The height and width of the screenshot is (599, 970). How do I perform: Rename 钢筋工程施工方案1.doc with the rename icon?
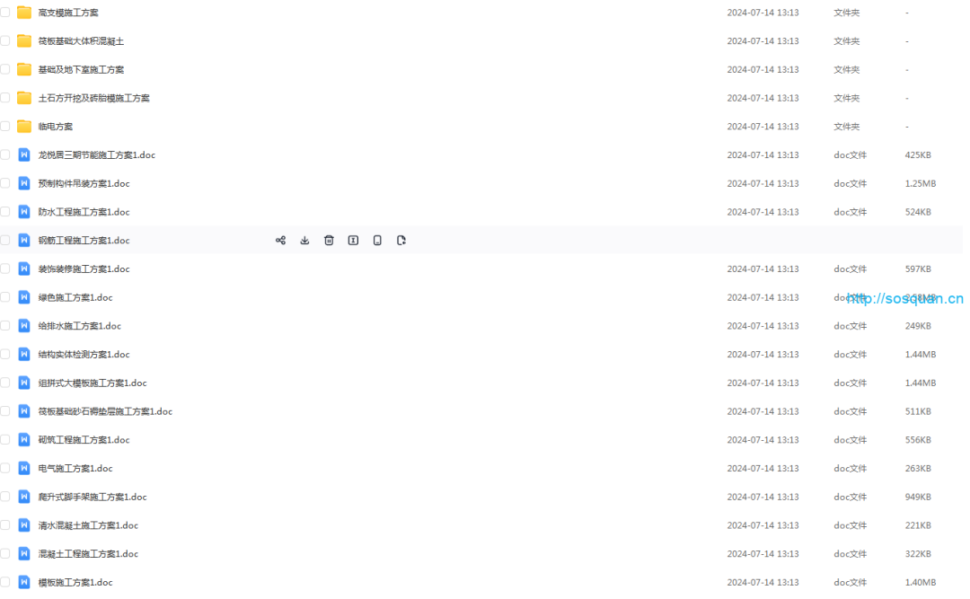pyautogui.click(x=353, y=240)
